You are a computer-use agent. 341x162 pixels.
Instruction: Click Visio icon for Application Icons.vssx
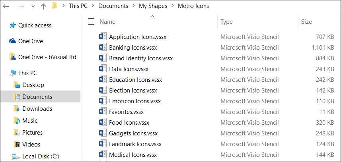click(102, 37)
